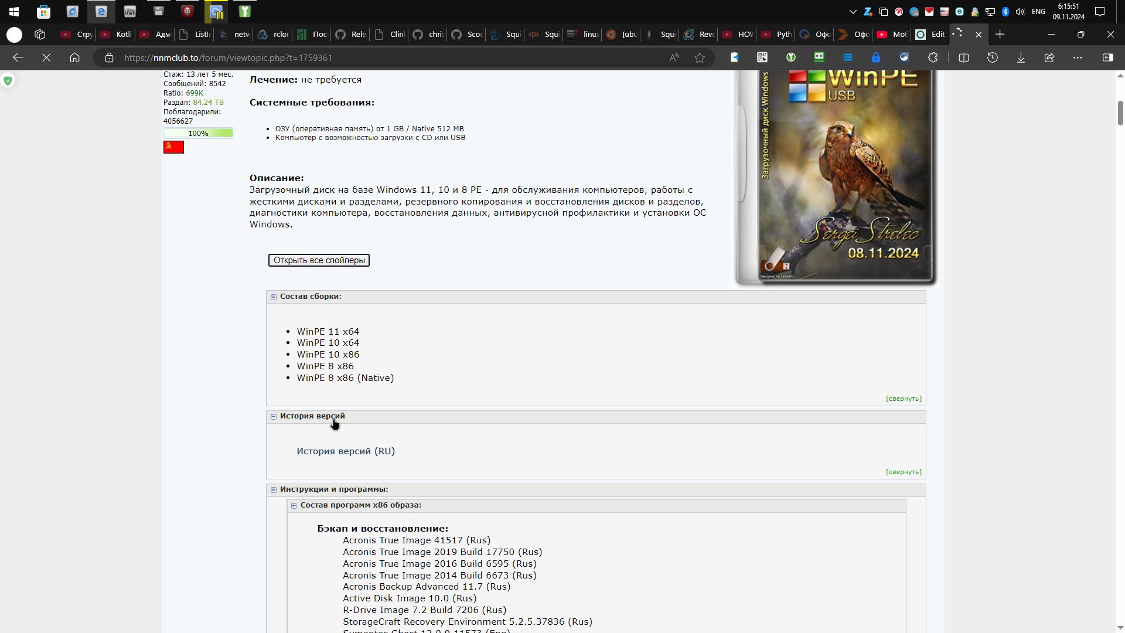Activate Read Aloud in address bar
This screenshot has height=633, width=1125.
674,57
